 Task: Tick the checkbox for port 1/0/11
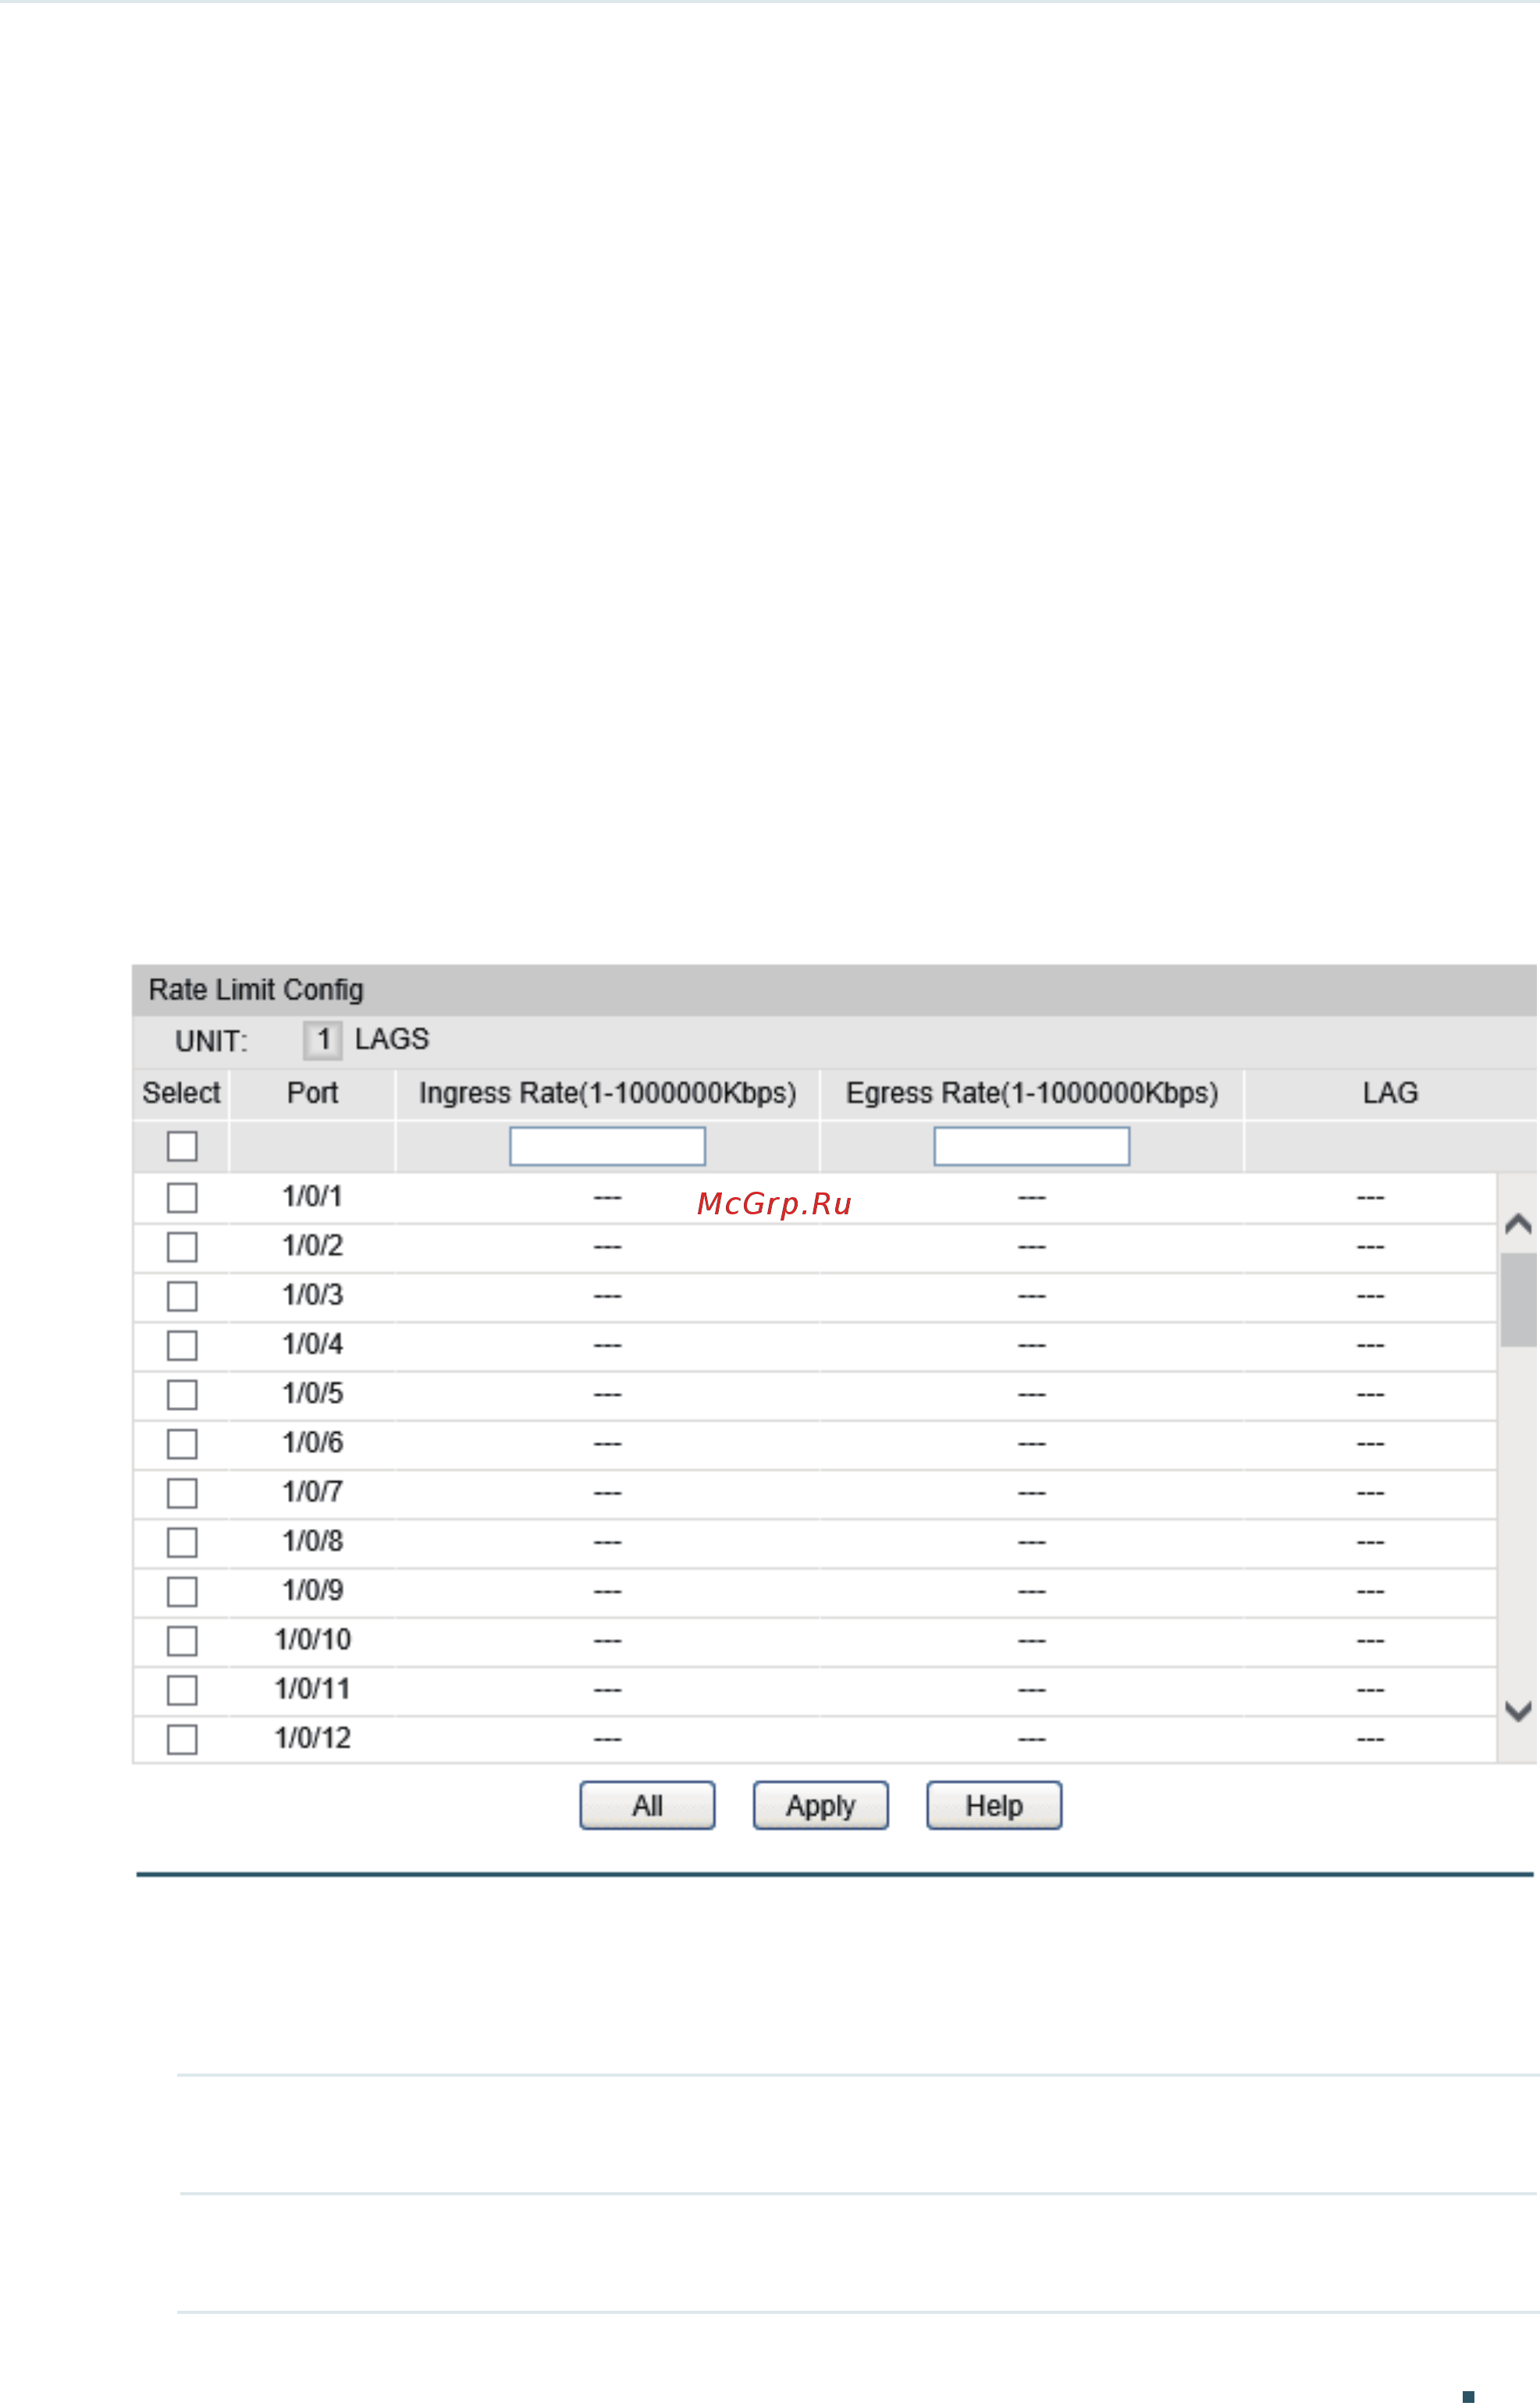(x=182, y=1690)
